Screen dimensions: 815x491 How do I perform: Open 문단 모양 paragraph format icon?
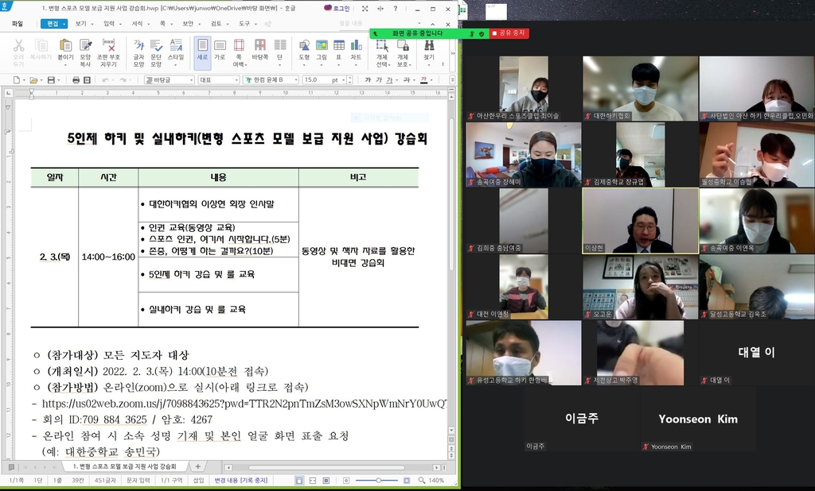156,49
